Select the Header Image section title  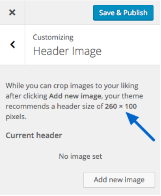pos(67,51)
